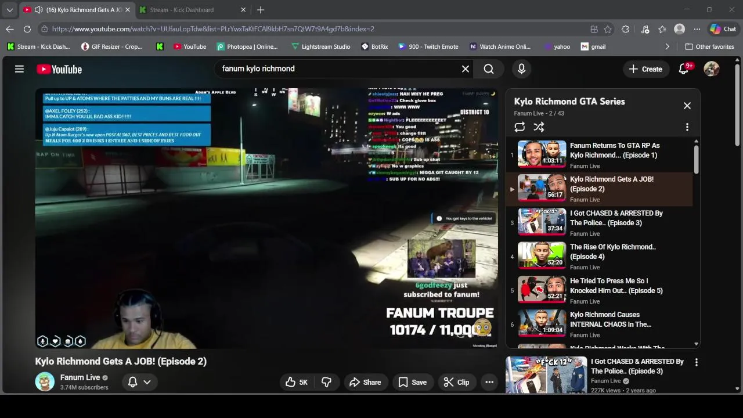Close the Kylo Richmond YouTube tab

coord(128,10)
